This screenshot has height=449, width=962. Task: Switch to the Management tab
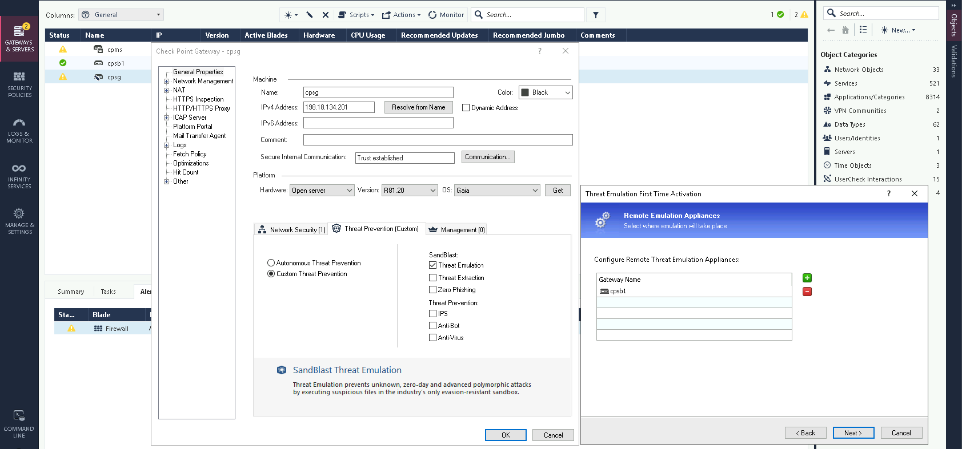point(456,229)
